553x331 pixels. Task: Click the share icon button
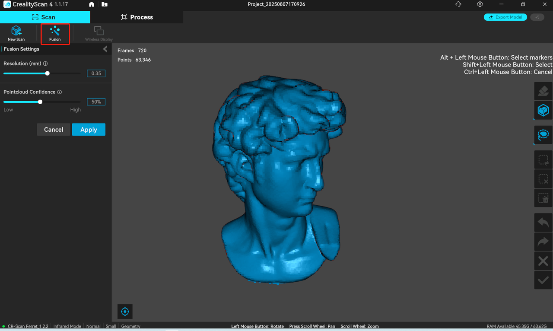[x=537, y=17]
